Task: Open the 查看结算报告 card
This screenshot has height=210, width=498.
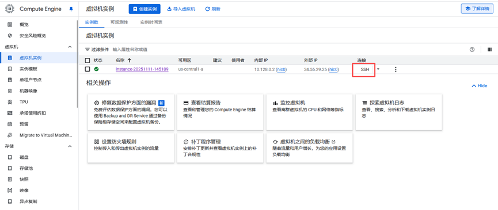Action: pyautogui.click(x=220, y=112)
